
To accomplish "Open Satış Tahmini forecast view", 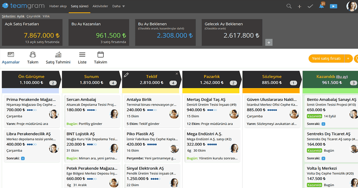I will pyautogui.click(x=58, y=58).
